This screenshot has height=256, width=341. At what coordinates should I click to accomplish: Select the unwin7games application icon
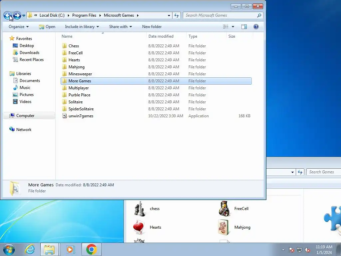[x=64, y=116]
